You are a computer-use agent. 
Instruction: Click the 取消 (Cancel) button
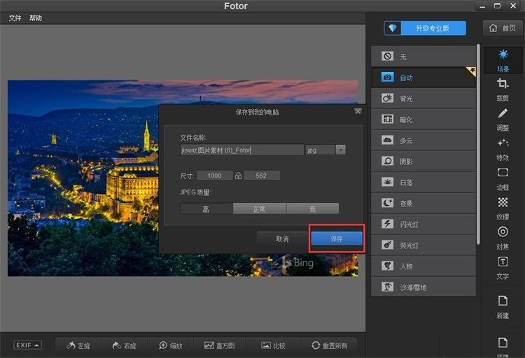click(x=282, y=239)
